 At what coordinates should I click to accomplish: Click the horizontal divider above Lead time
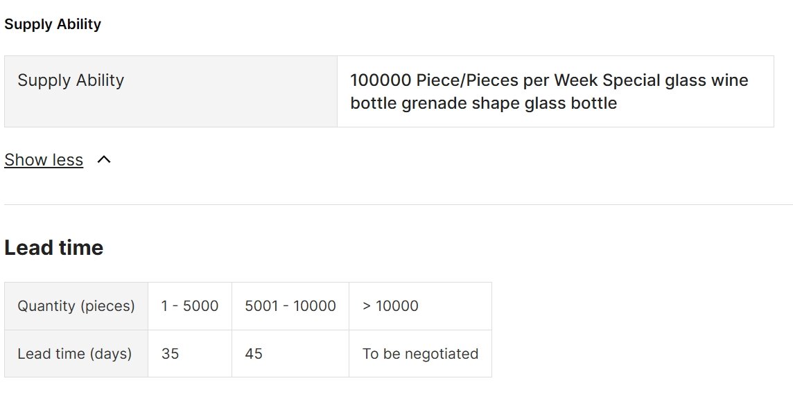pos(399,205)
